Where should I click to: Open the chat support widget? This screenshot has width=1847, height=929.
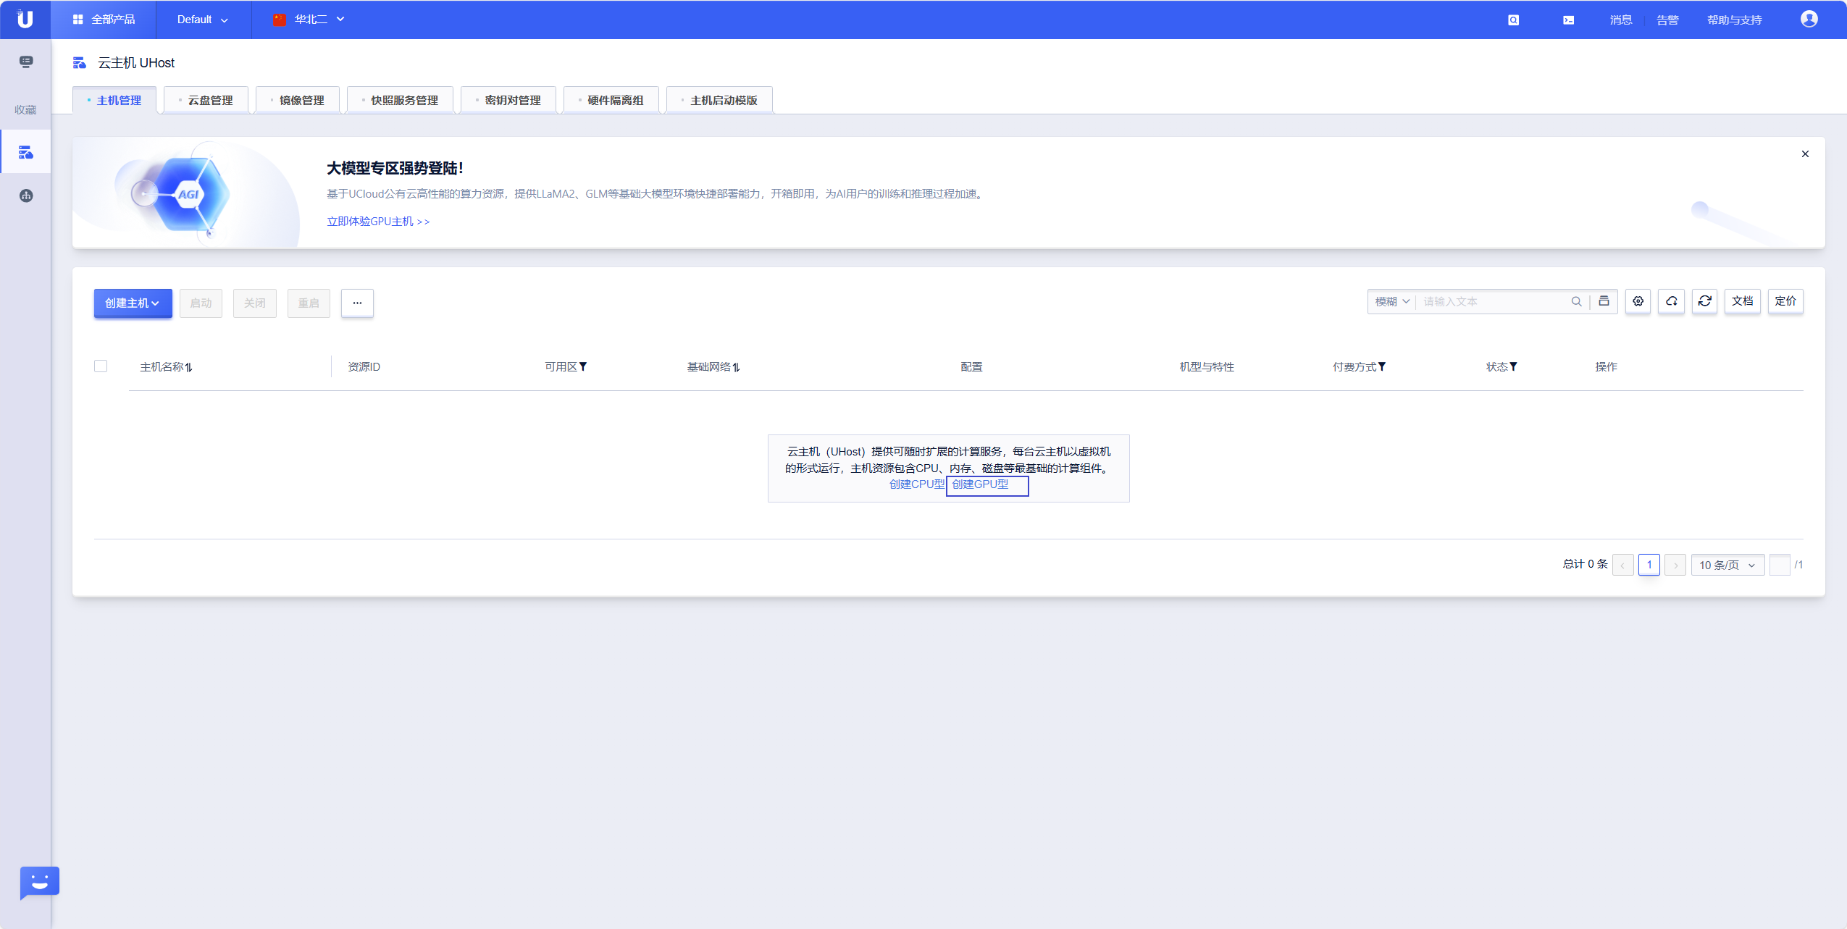[39, 882]
